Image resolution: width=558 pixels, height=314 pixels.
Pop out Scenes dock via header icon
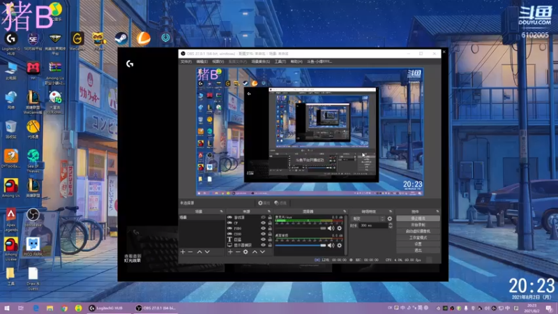(221, 211)
